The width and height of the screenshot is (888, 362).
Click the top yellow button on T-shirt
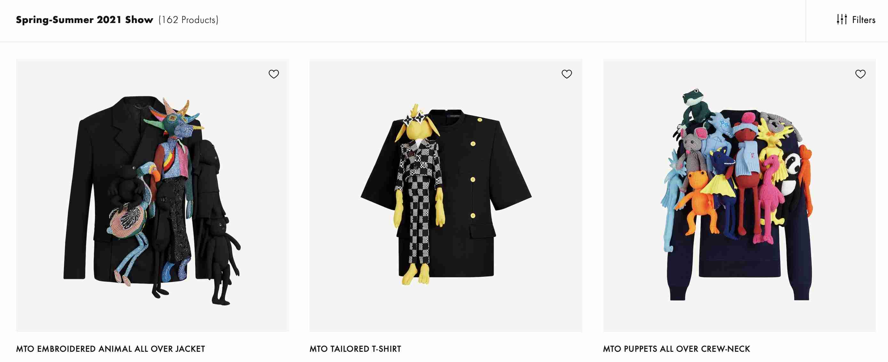pos(479,120)
